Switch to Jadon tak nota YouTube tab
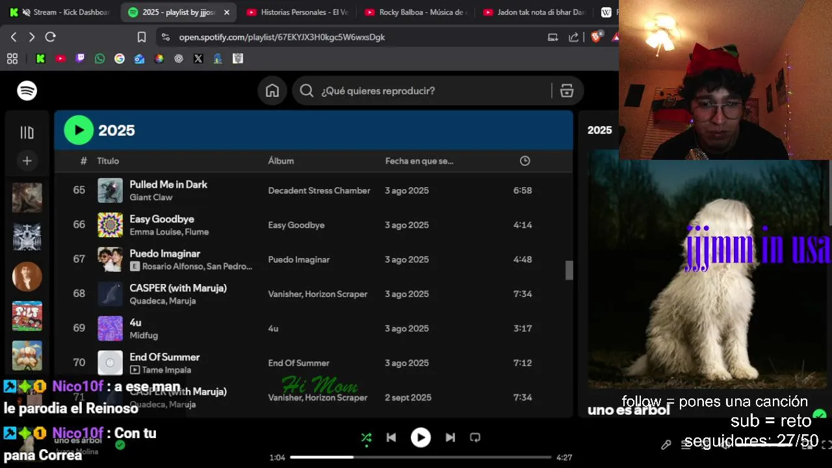 point(534,12)
